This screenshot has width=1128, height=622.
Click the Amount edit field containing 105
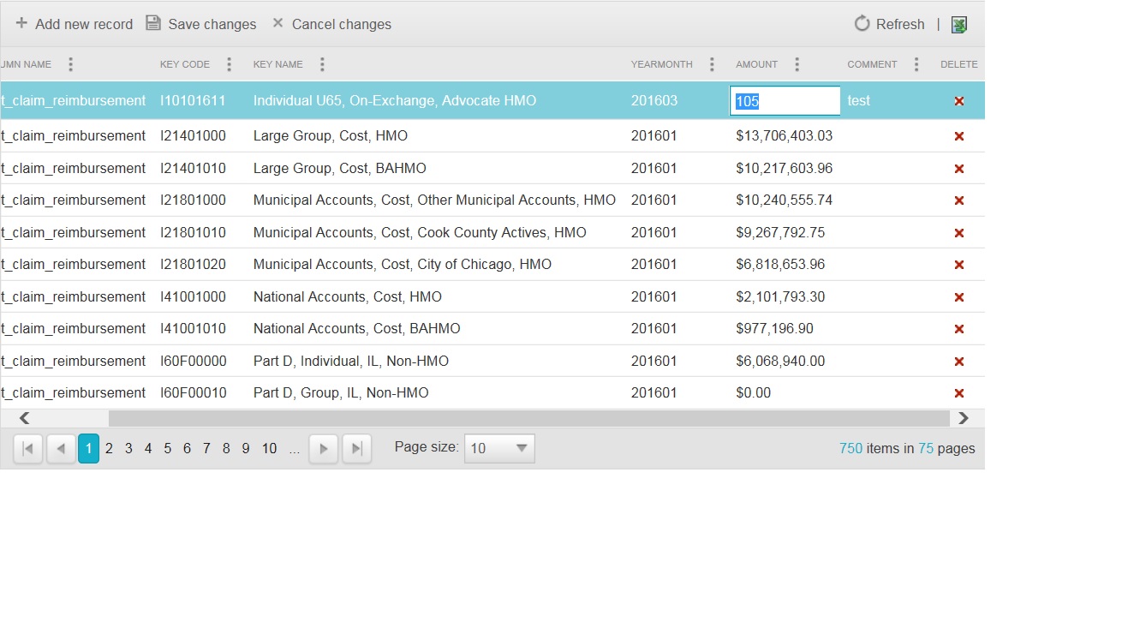click(x=785, y=101)
